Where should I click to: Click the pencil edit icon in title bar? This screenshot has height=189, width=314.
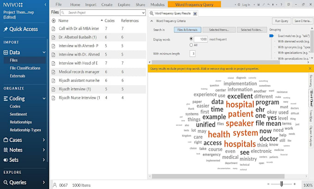point(264,5)
